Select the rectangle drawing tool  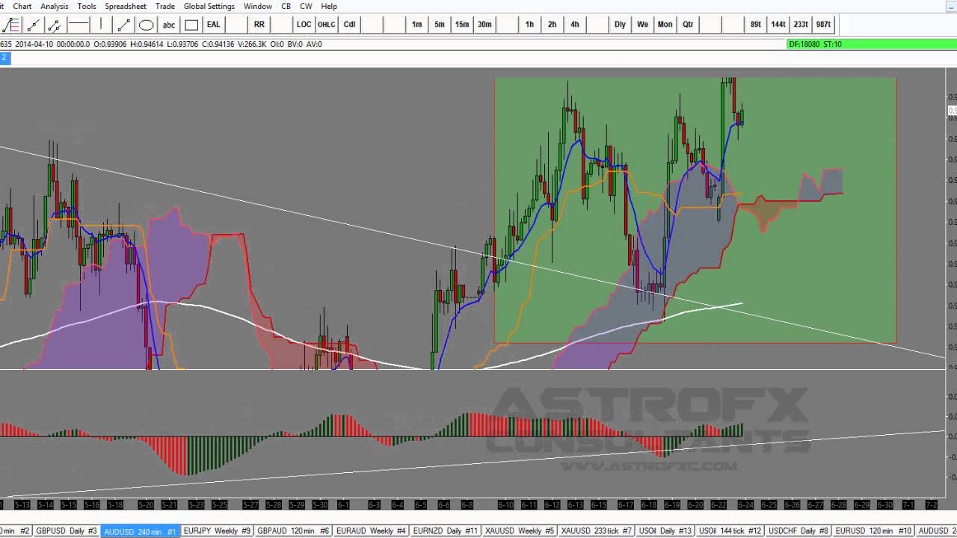[191, 25]
